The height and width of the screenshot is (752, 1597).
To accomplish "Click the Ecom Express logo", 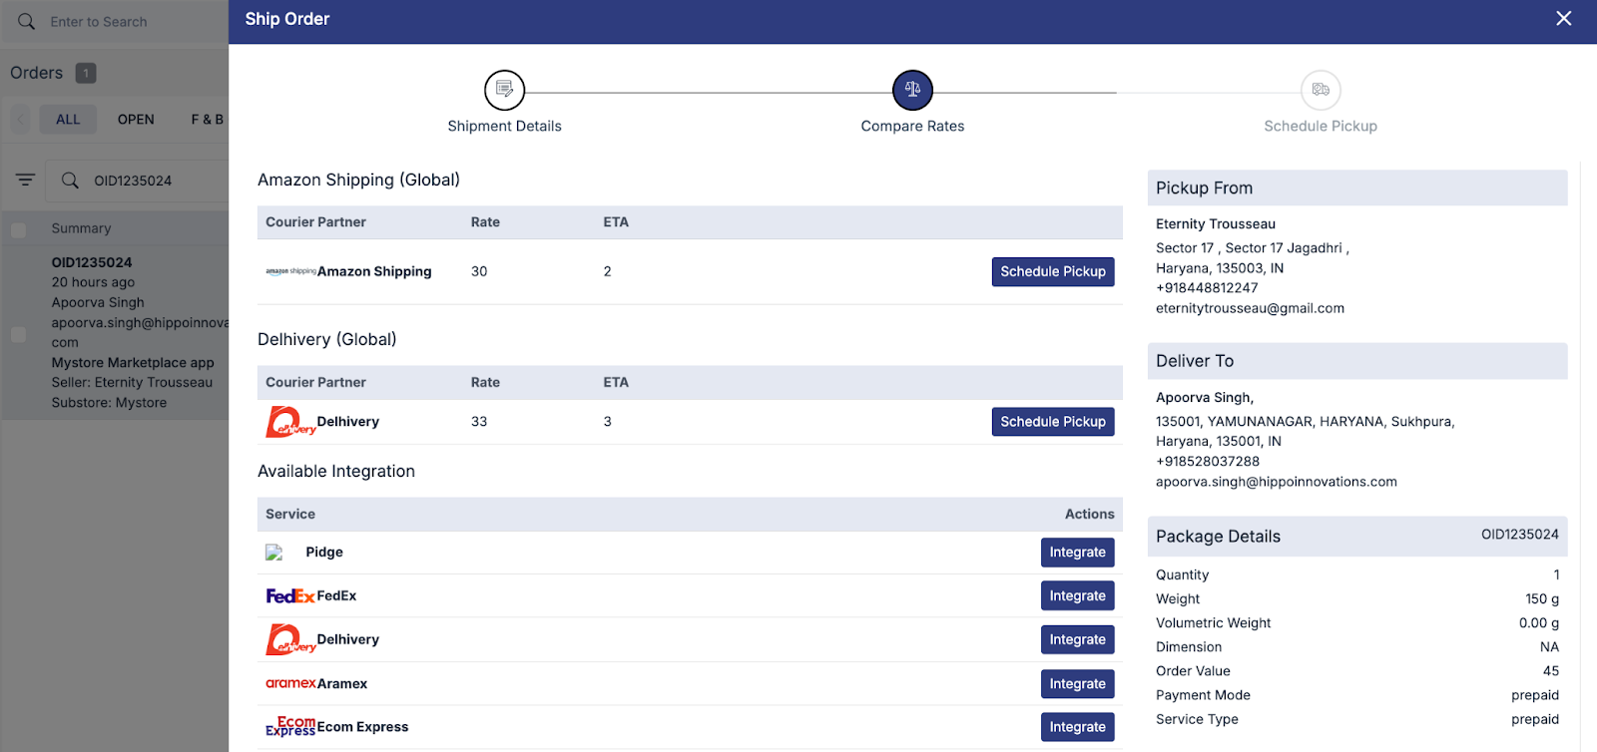I will click(x=290, y=727).
